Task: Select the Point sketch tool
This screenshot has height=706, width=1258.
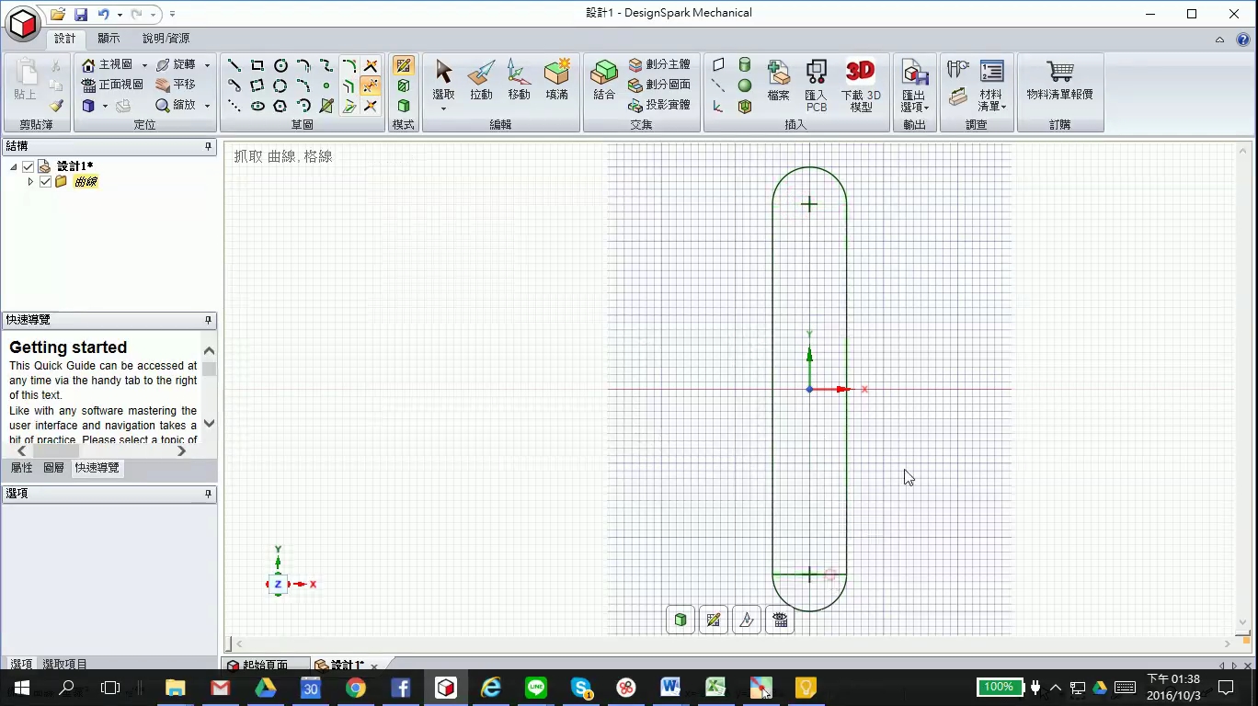Action: (x=326, y=85)
